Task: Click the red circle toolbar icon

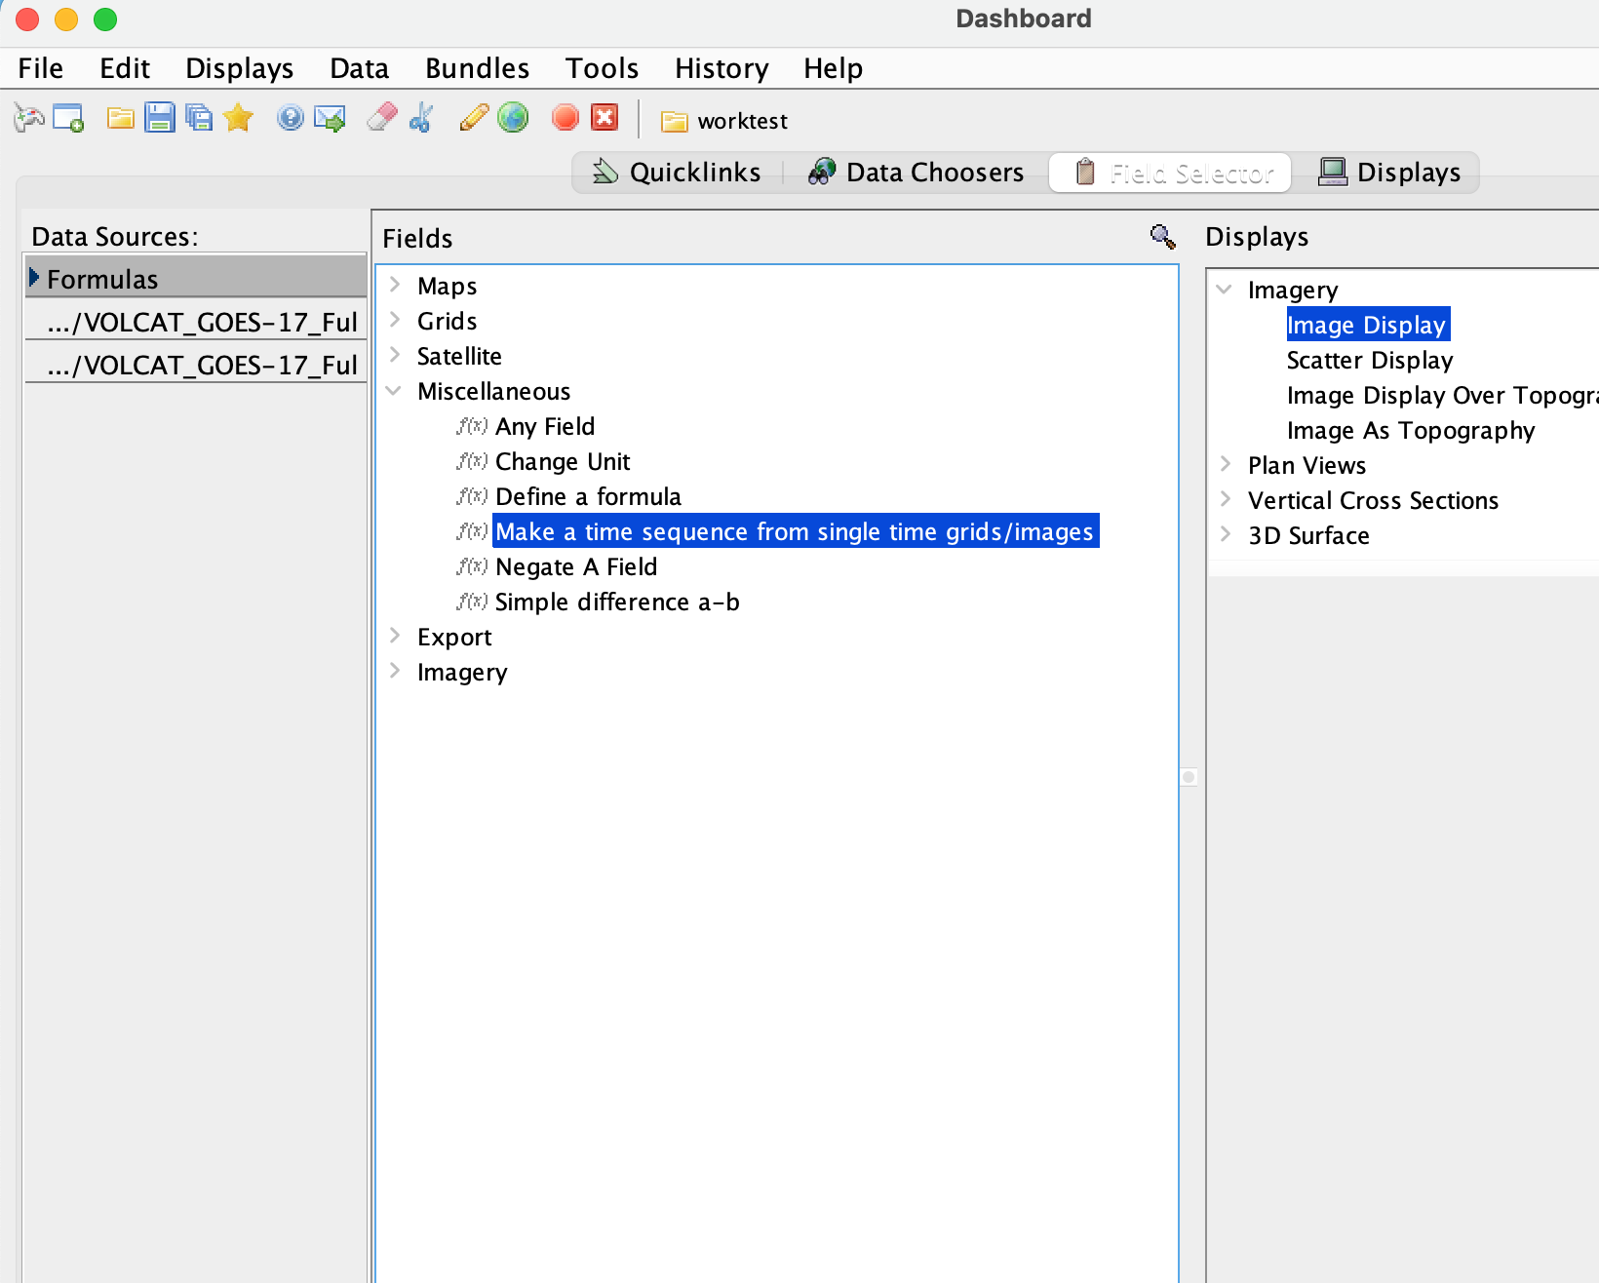Action: 565,118
